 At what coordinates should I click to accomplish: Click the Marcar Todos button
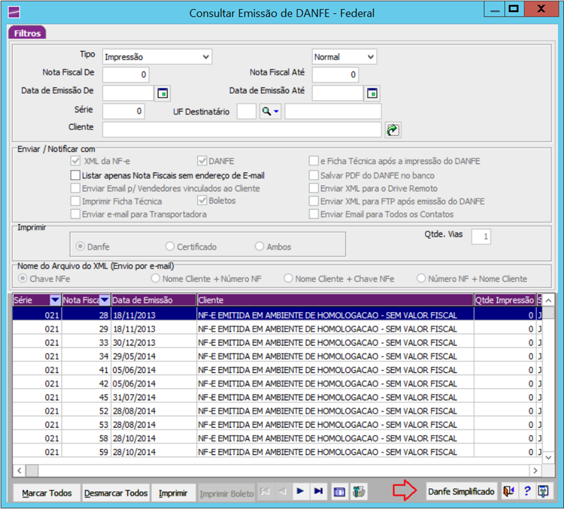click(x=47, y=493)
